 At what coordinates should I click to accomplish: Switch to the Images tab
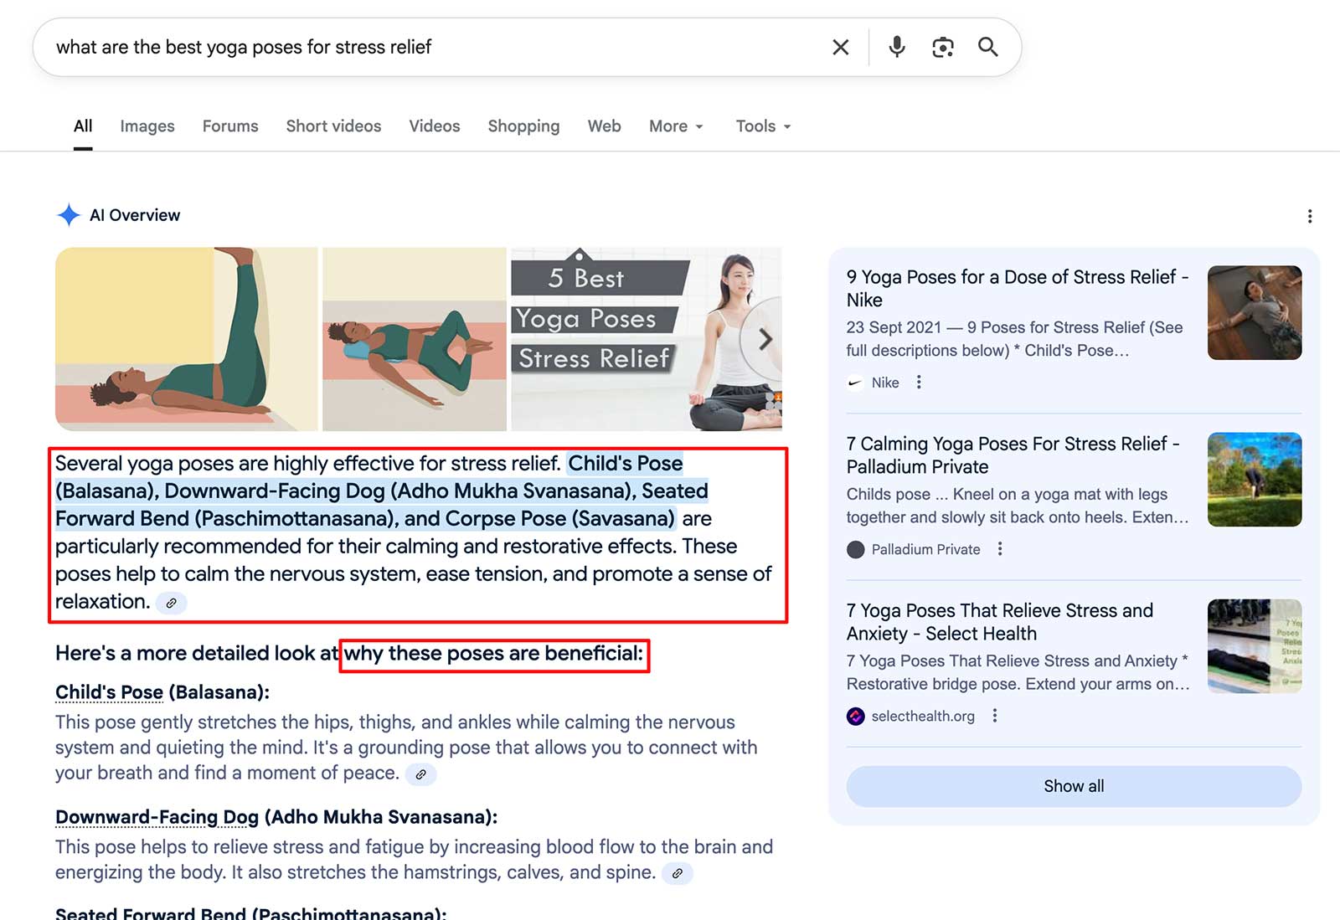click(x=147, y=126)
